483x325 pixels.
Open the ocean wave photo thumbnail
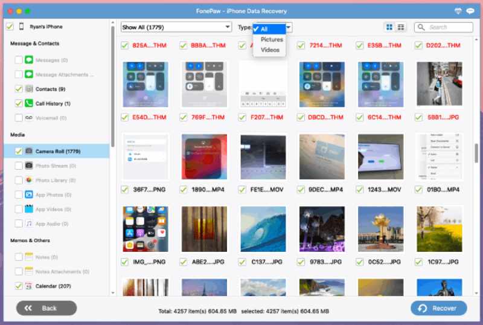263,229
